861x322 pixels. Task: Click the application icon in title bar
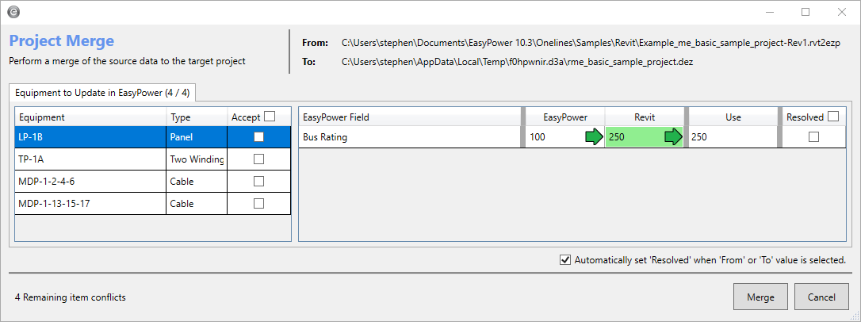13,12
